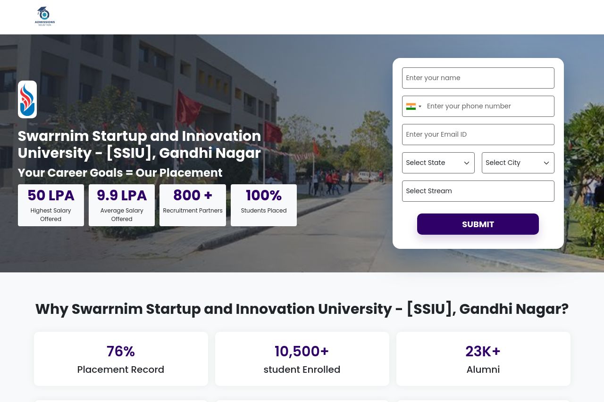Expand the Select City dropdown

click(518, 163)
